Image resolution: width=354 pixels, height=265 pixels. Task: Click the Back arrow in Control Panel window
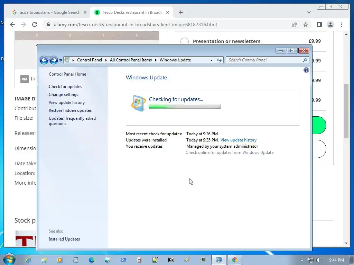(44, 60)
